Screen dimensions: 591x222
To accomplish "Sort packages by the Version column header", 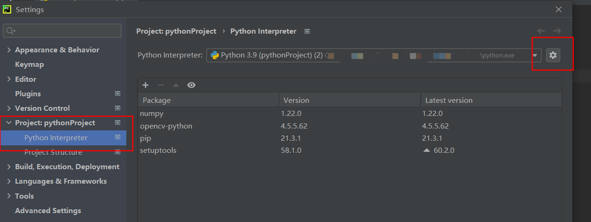I will (x=296, y=100).
